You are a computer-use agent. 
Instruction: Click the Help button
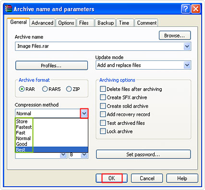pos(182,178)
